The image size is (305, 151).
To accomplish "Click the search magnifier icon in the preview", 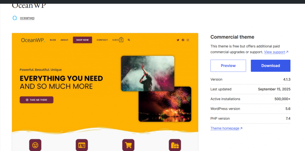I will 129,40.
